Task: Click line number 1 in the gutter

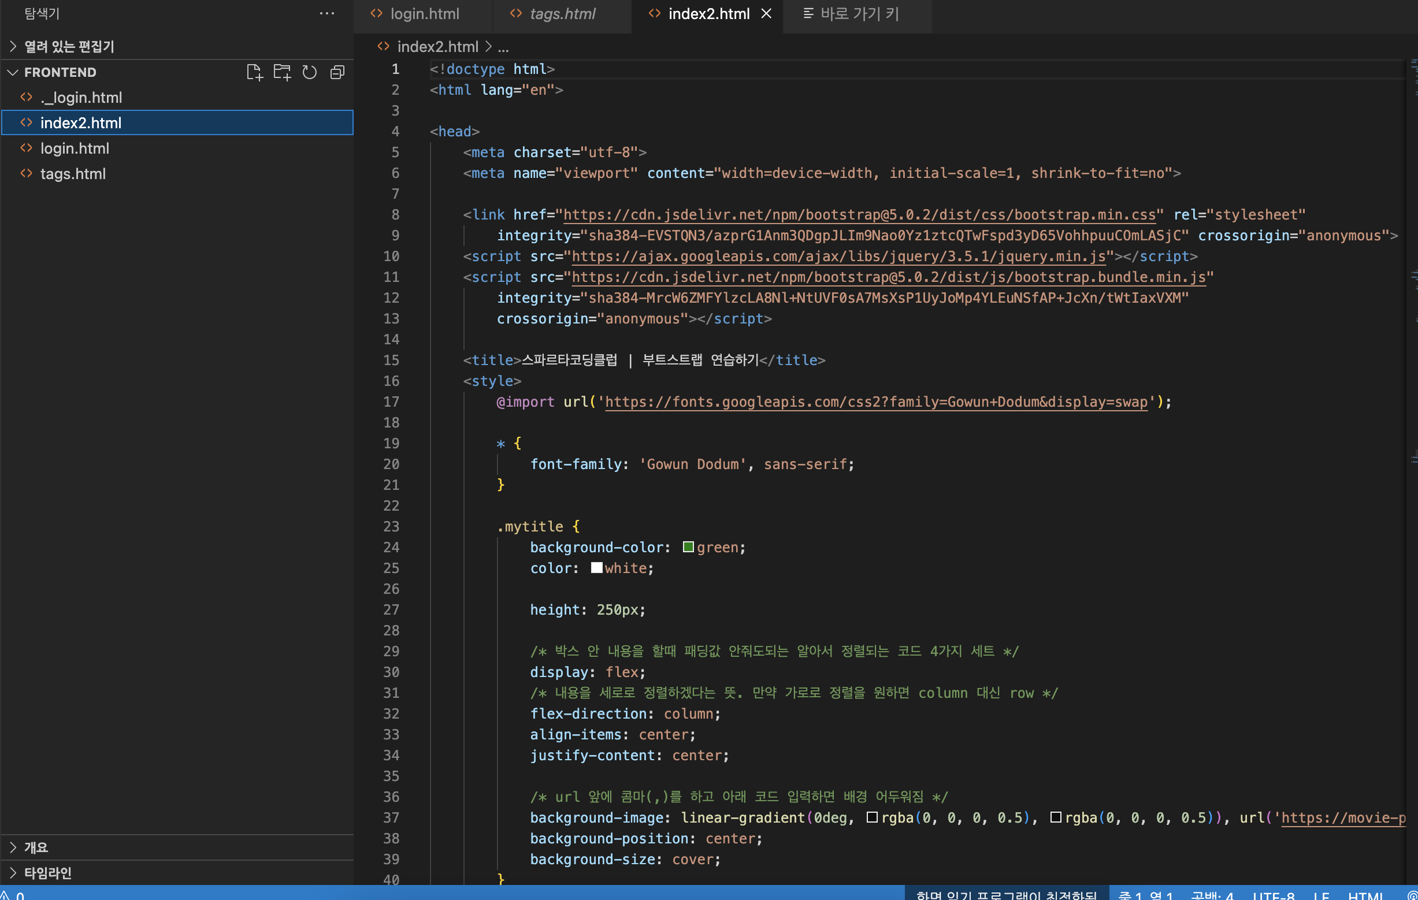Action: pyautogui.click(x=395, y=69)
